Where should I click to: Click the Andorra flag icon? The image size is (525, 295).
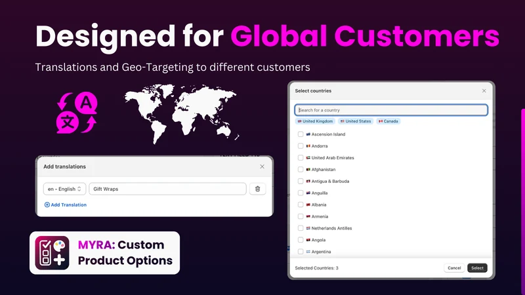point(308,146)
